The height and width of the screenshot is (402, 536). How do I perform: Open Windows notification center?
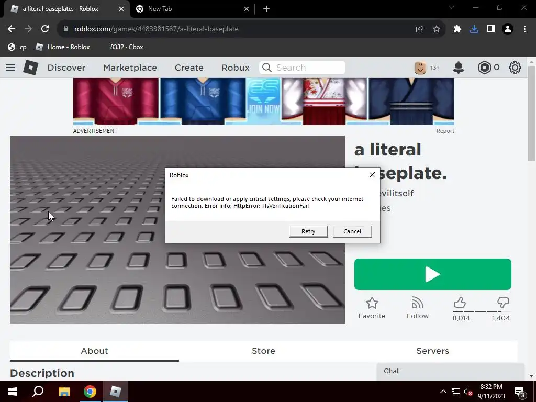pos(520,392)
